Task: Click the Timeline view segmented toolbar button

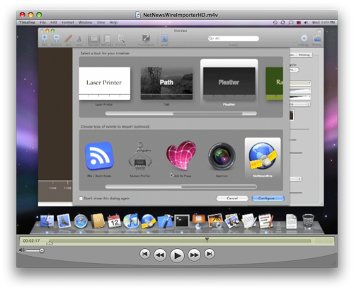Action: pos(94,39)
